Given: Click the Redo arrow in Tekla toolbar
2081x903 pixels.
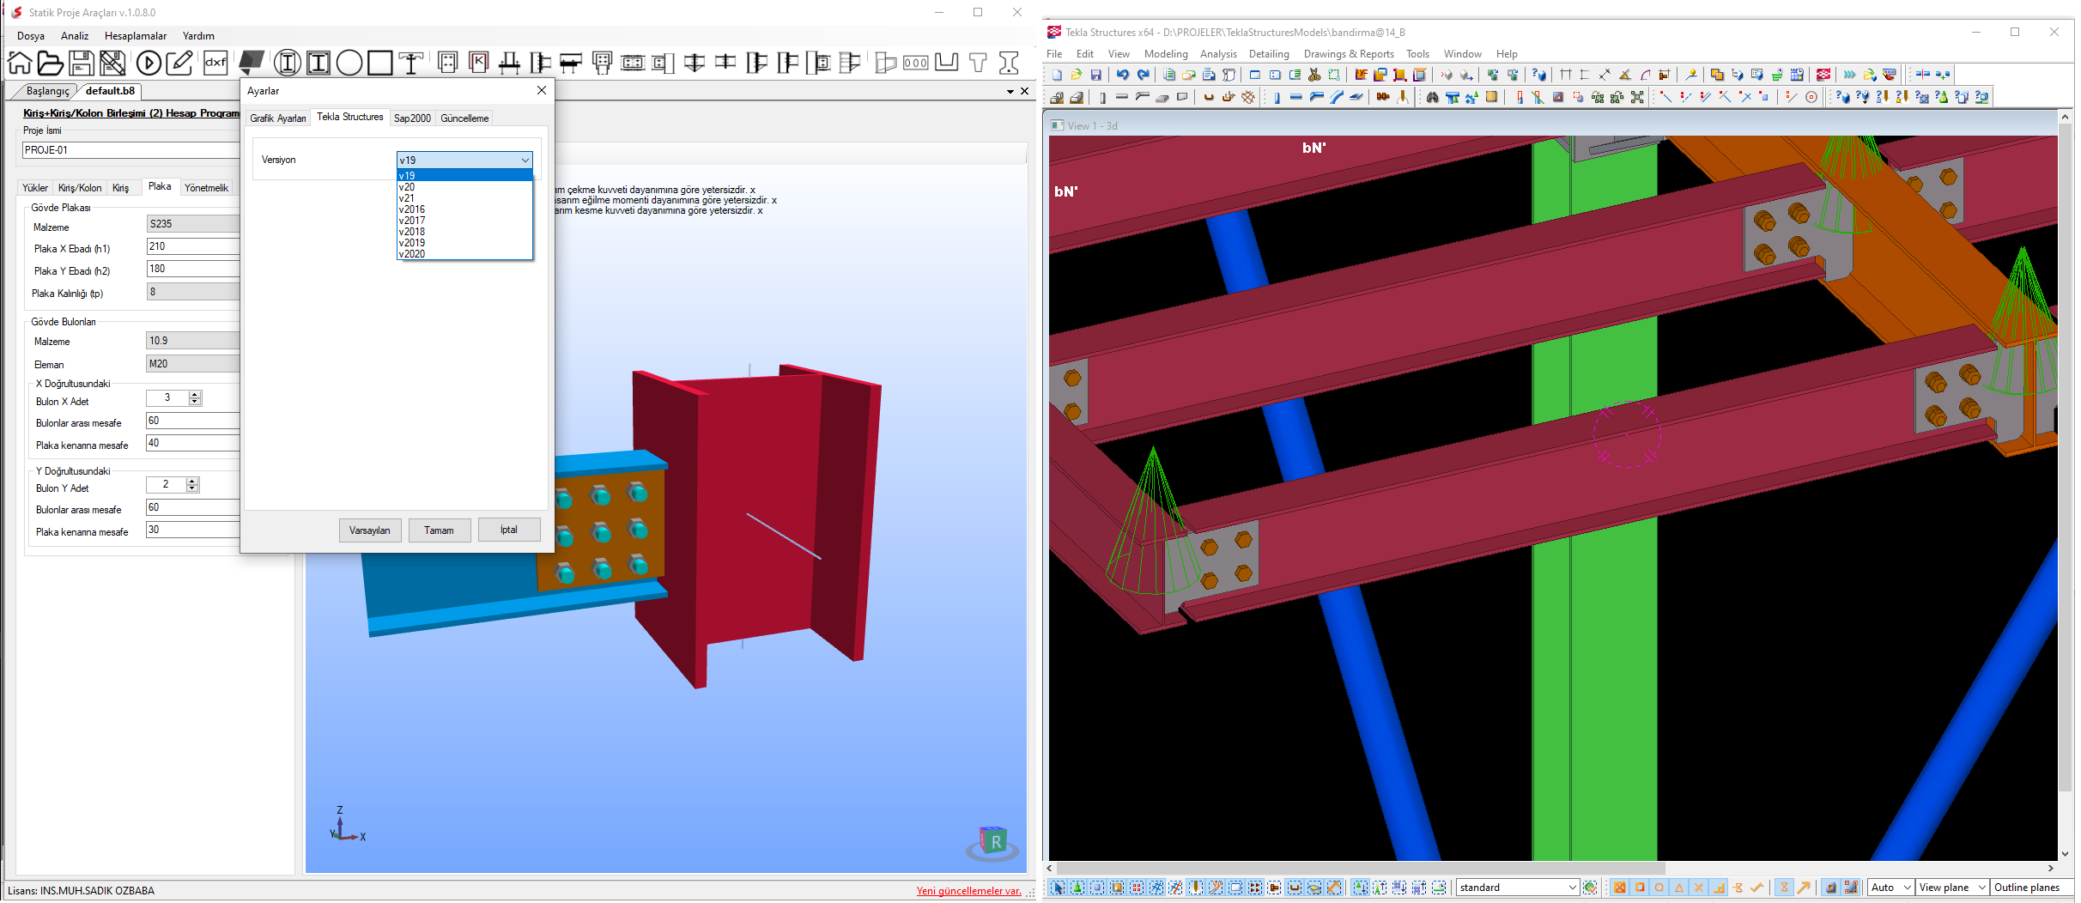Looking at the screenshot, I should tap(1143, 75).
